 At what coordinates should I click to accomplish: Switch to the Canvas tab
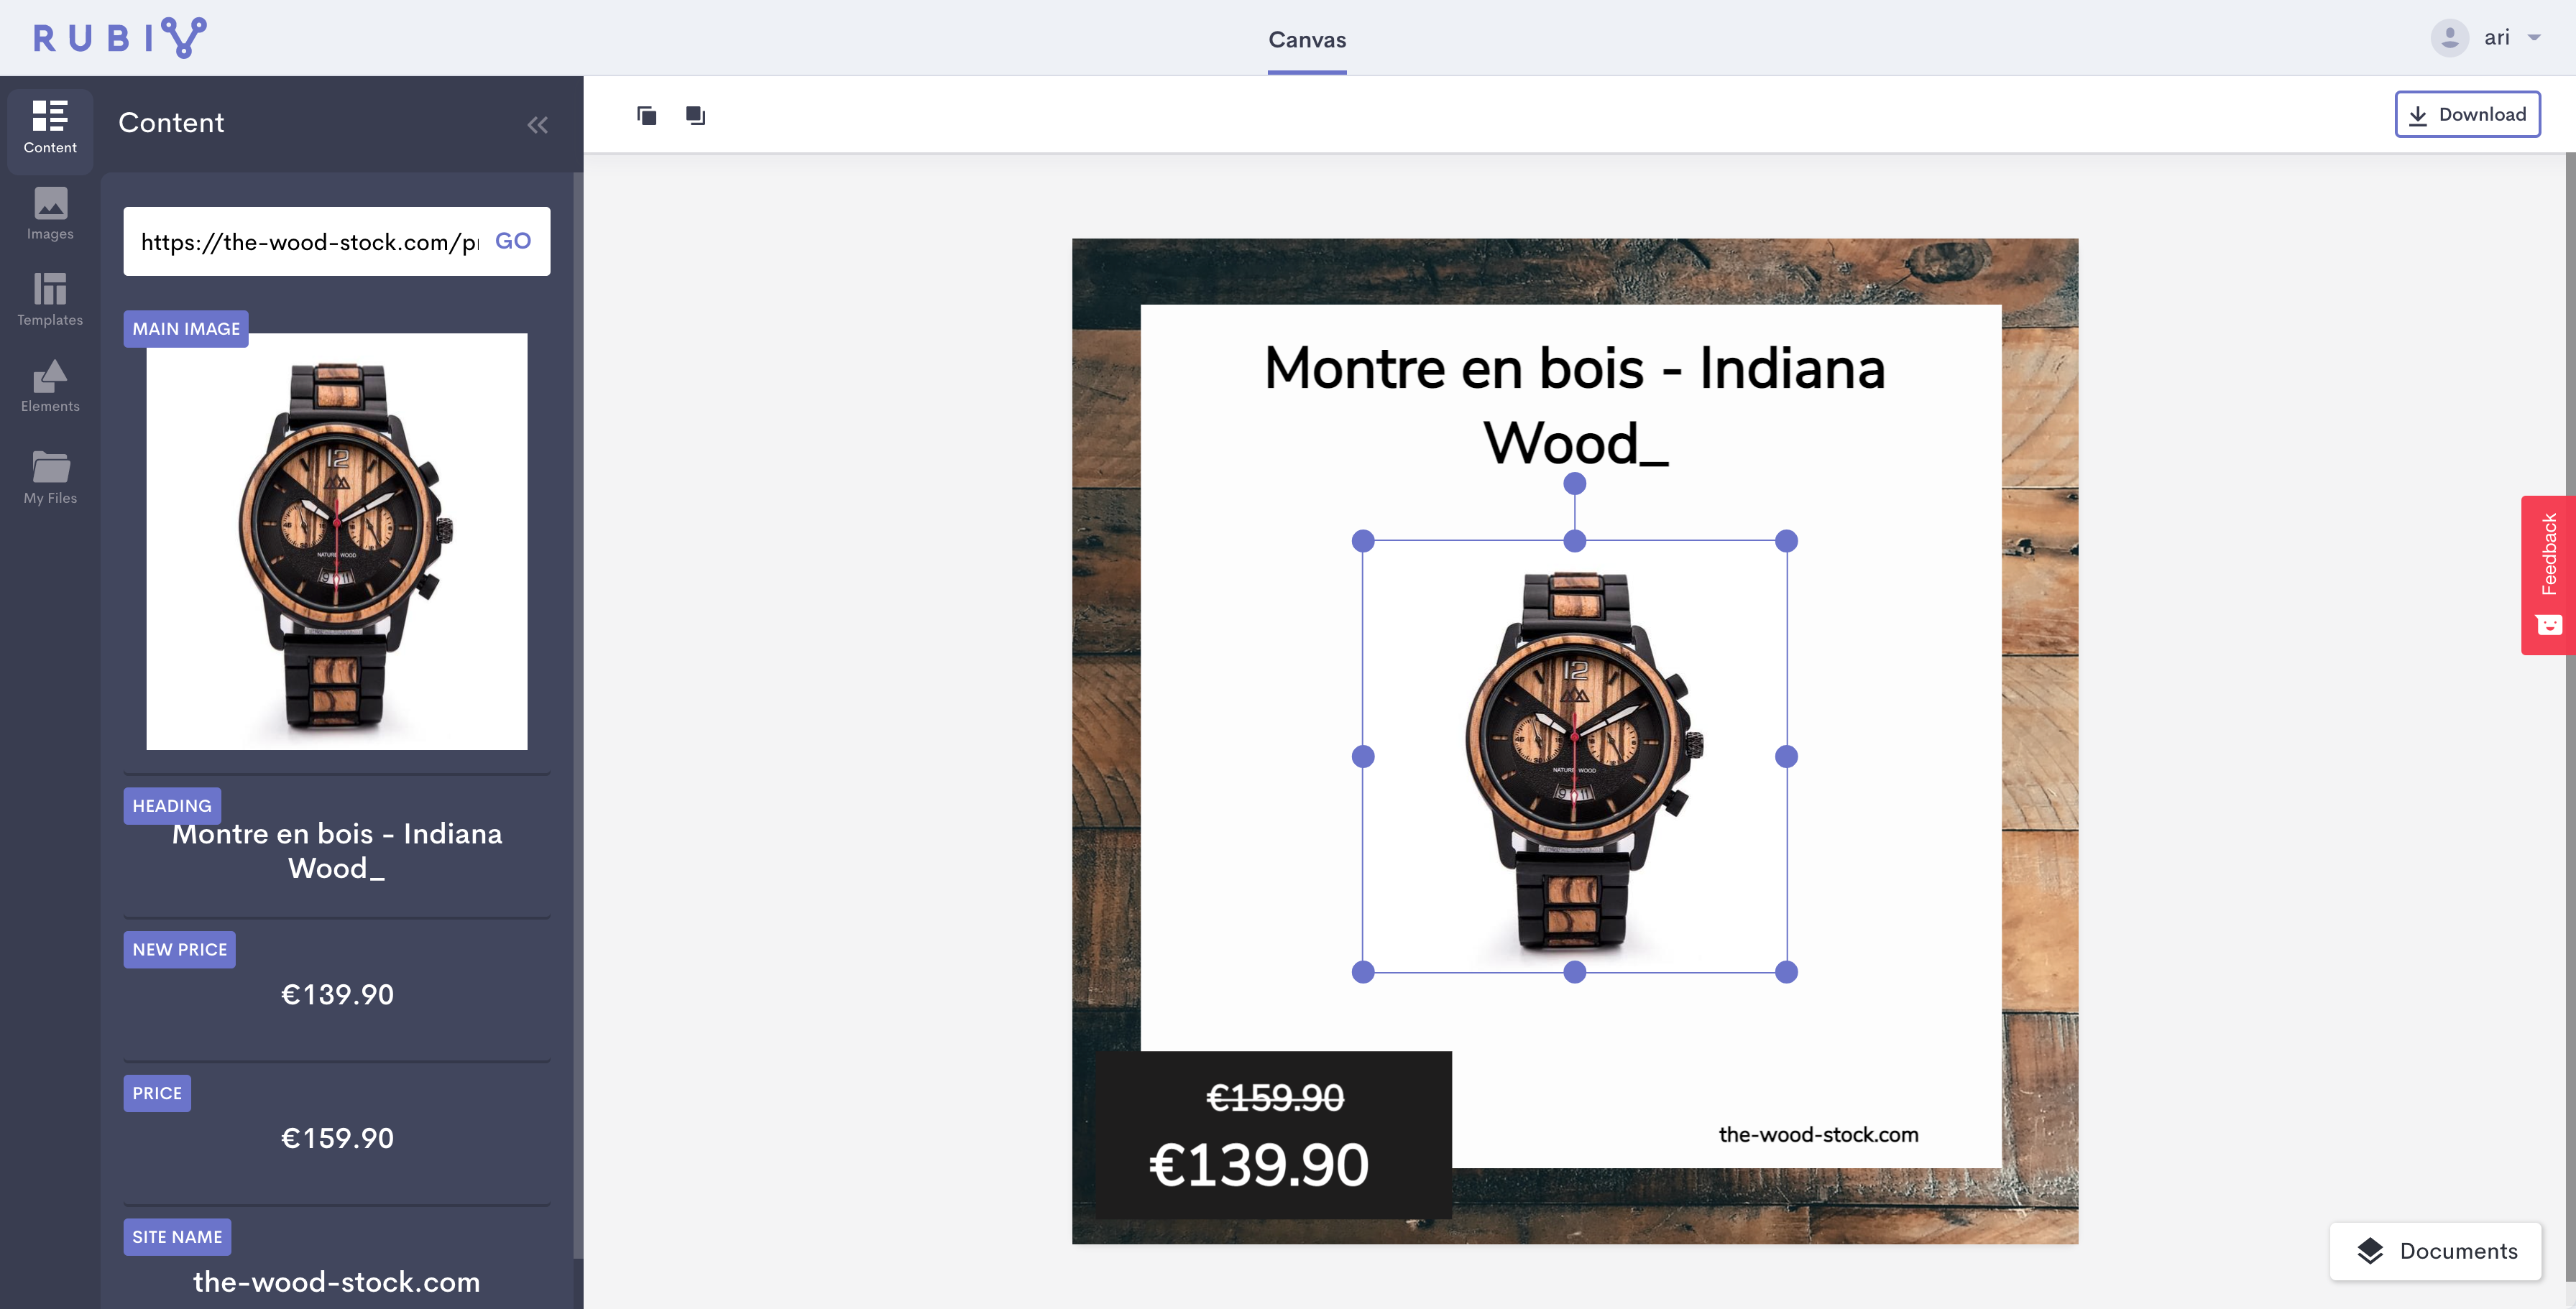coord(1306,40)
